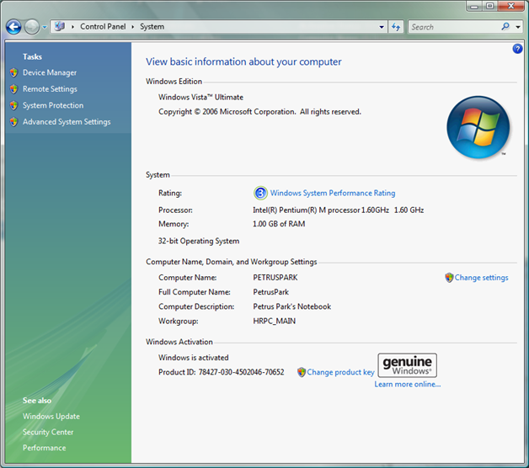Screen dimensions: 529x468
Task: Click shield icon beside Device Manager
Action: coord(13,72)
